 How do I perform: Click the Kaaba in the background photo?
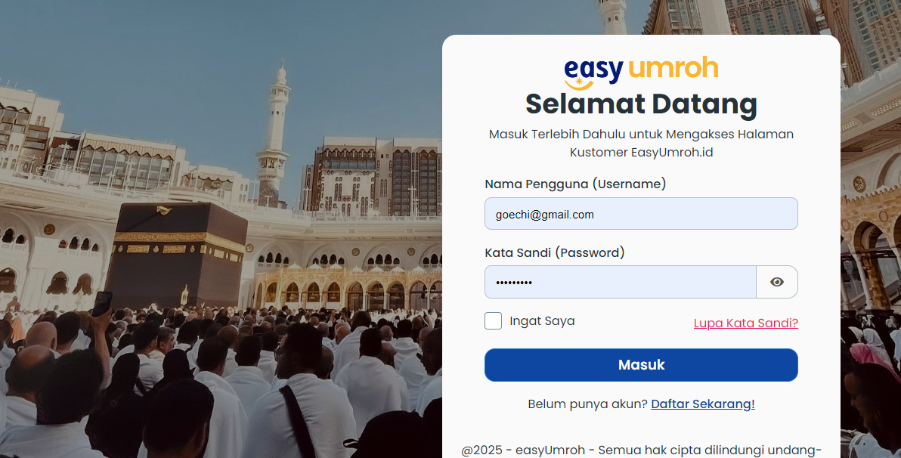click(176, 254)
